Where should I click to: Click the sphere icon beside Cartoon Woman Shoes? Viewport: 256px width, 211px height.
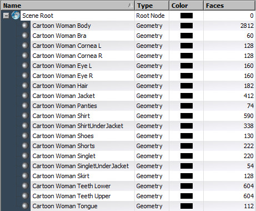pos(25,136)
